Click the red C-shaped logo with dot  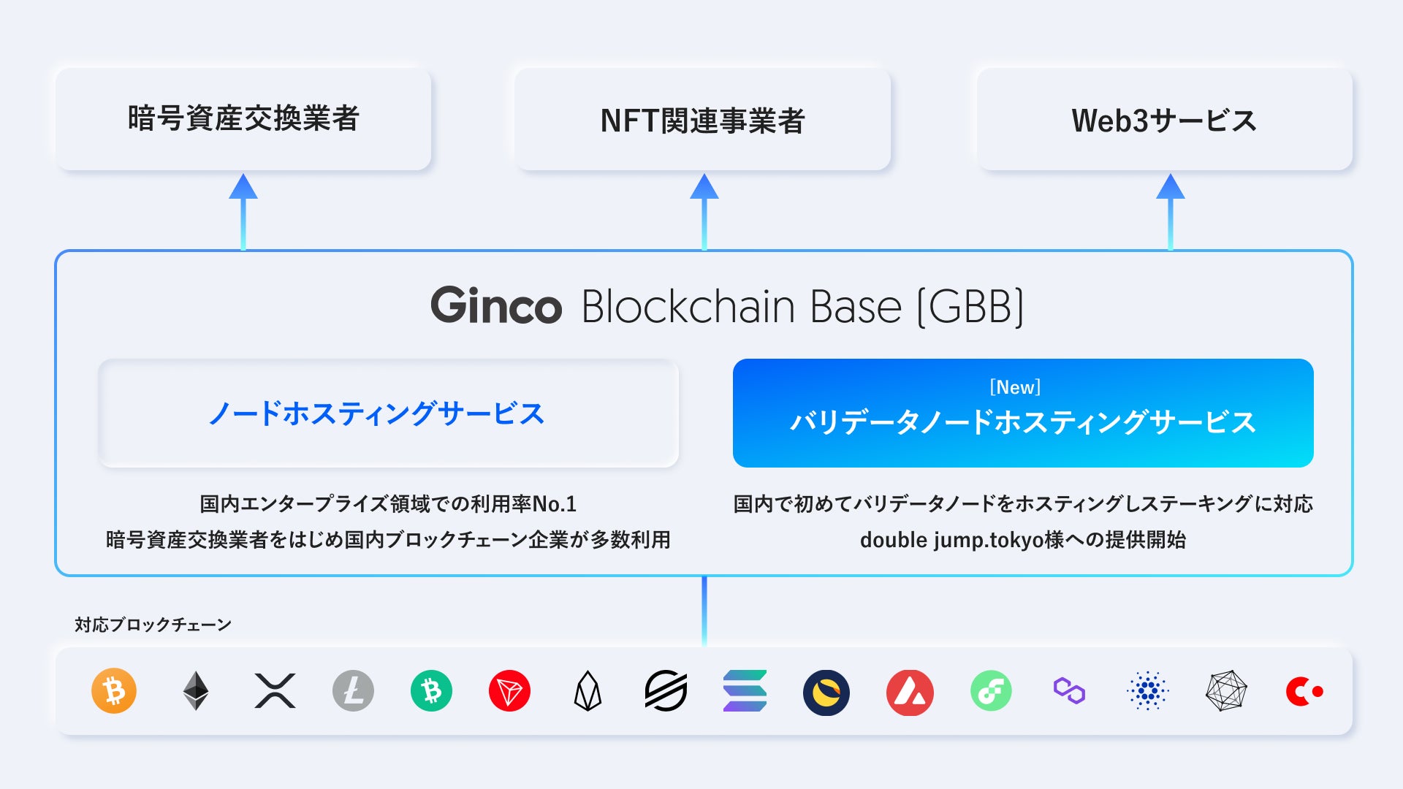1304,691
